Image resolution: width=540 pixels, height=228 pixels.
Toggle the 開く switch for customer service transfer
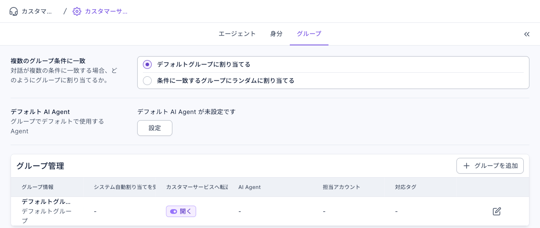181,211
